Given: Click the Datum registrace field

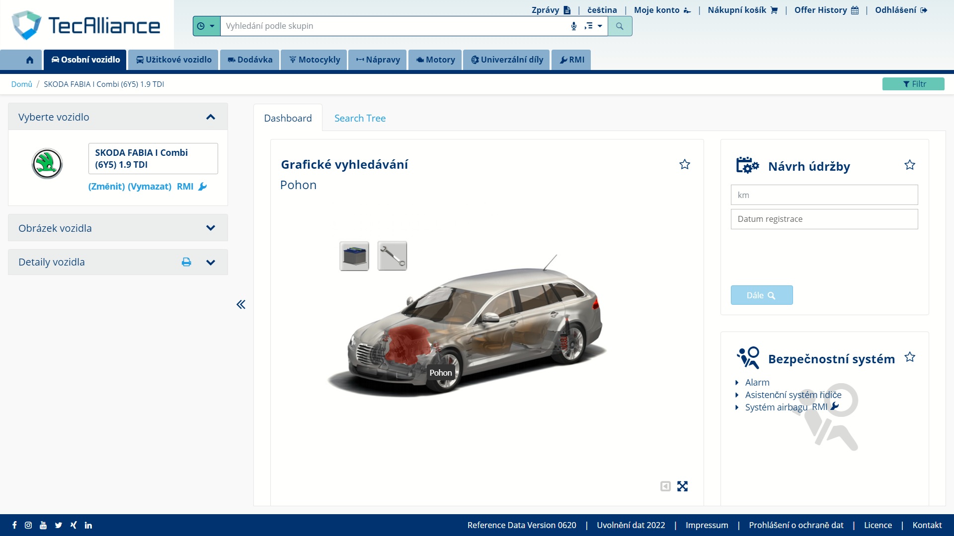Looking at the screenshot, I should [824, 219].
